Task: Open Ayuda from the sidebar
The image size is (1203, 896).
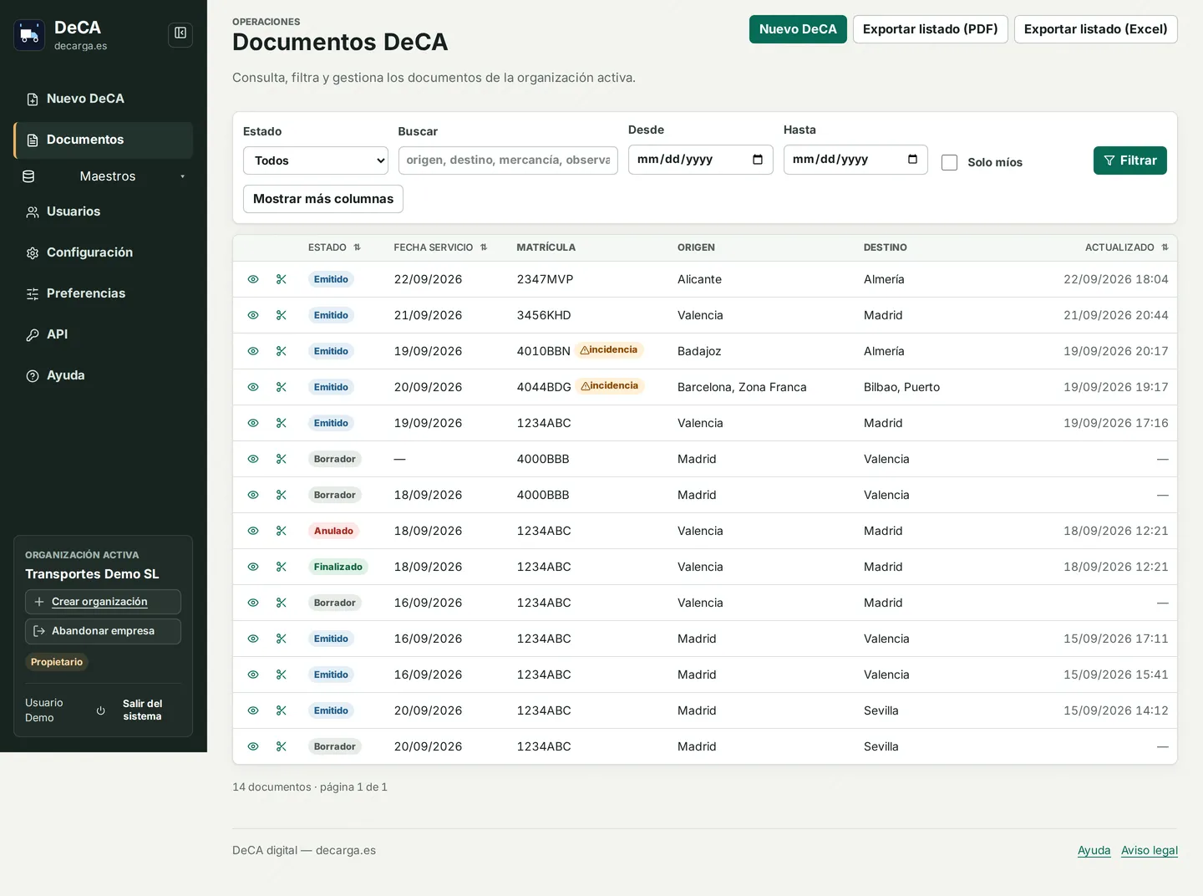Action: 104,375
